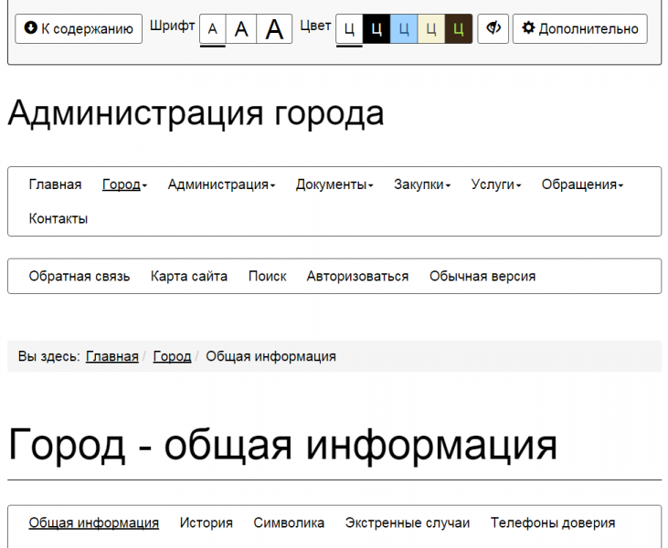Viewport: 668px width, 548px height.
Task: Select the largest font size A
Action: point(274,29)
